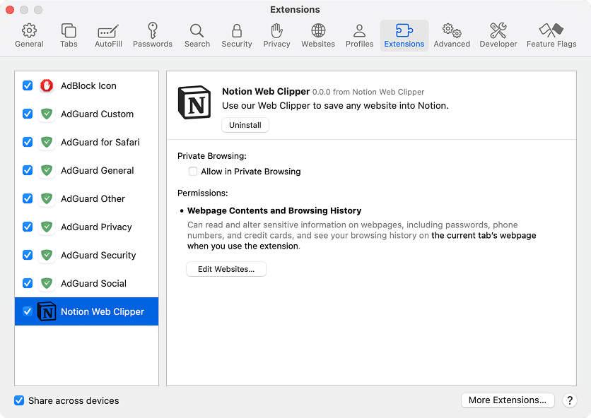Click the large Notion logo in the detail pane
The width and height of the screenshot is (591, 418).
pyautogui.click(x=194, y=102)
